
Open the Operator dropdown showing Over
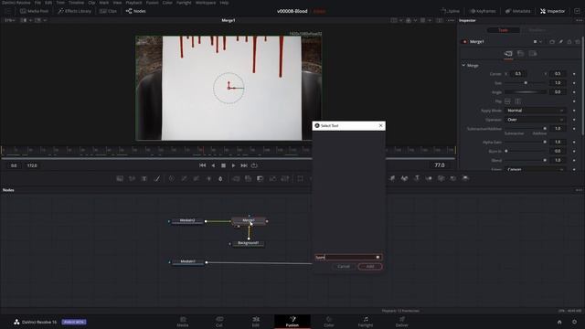point(535,120)
